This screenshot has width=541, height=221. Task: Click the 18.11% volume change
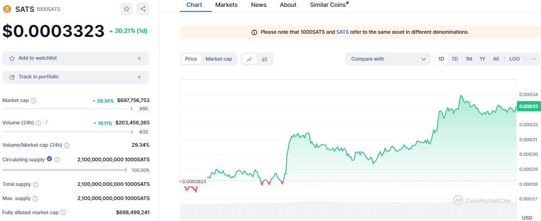pos(103,123)
